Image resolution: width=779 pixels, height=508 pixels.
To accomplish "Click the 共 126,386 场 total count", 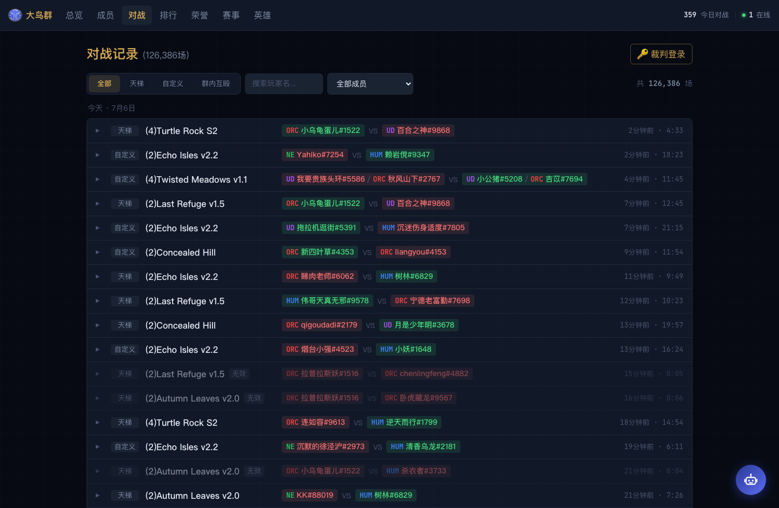I will (664, 83).
